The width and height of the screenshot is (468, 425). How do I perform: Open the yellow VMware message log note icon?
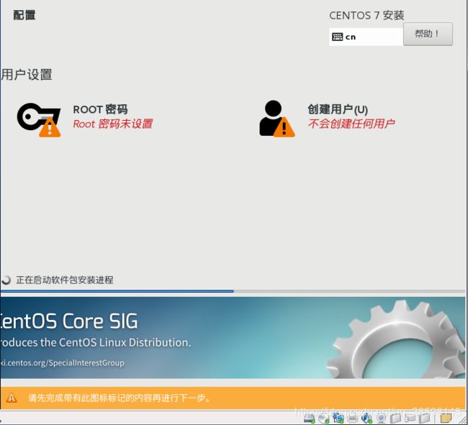click(446, 418)
